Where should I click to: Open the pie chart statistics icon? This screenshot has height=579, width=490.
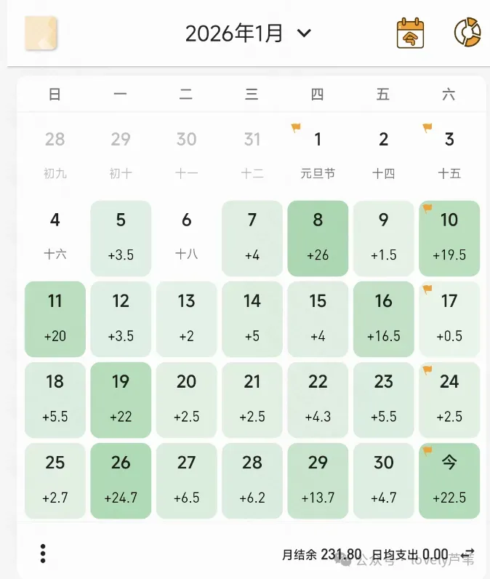coord(467,33)
